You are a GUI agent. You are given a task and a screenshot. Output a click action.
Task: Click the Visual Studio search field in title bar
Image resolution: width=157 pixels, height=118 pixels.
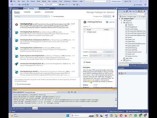tap(96, 1)
